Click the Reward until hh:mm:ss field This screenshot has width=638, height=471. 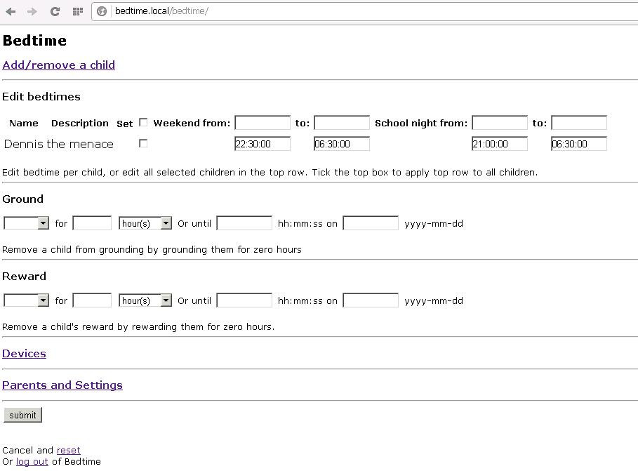(244, 300)
